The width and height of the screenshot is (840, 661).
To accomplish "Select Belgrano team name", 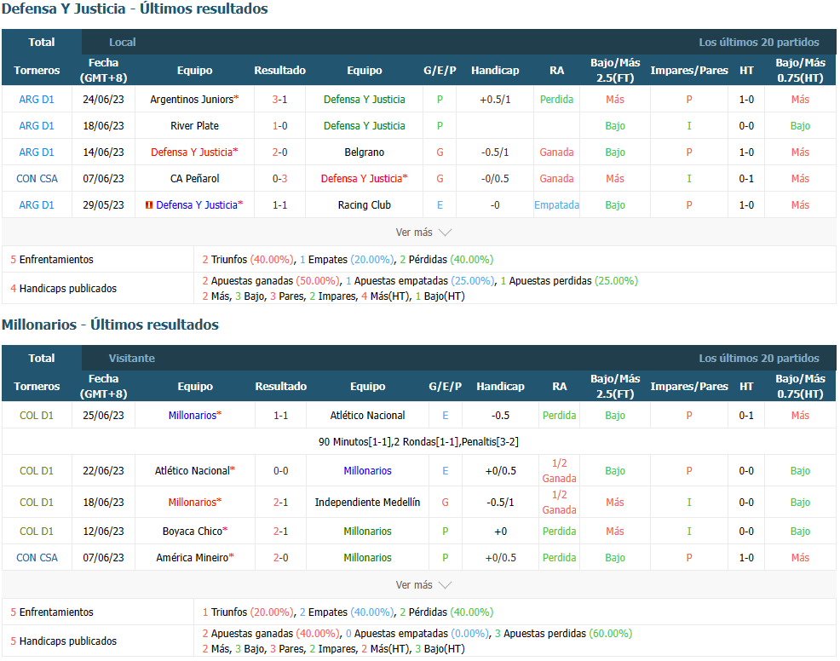I will [x=365, y=152].
